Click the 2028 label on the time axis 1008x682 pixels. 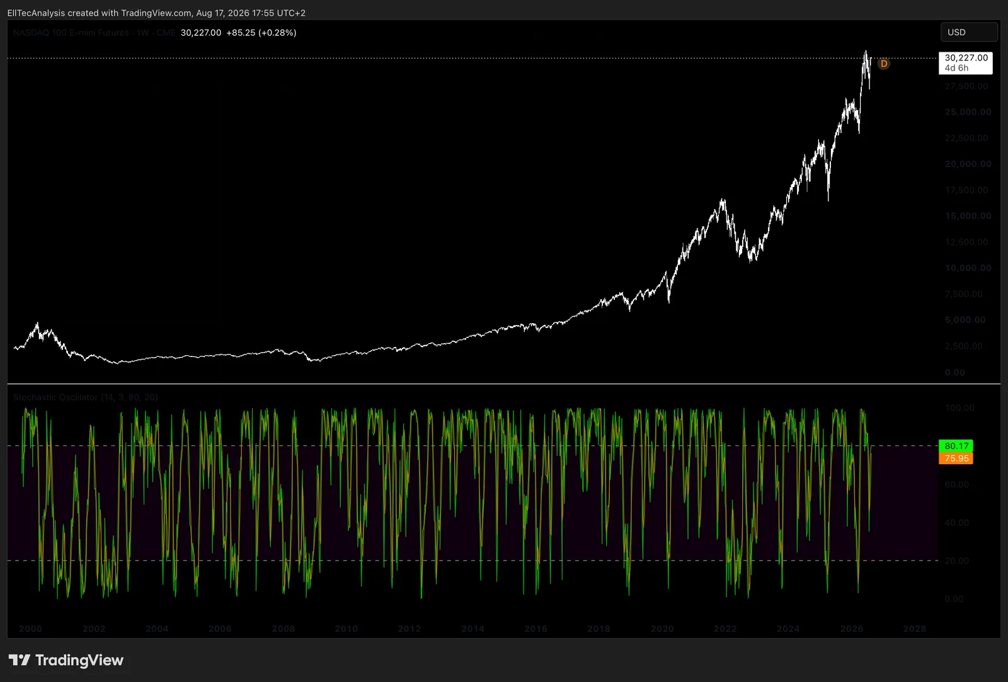pos(915,628)
